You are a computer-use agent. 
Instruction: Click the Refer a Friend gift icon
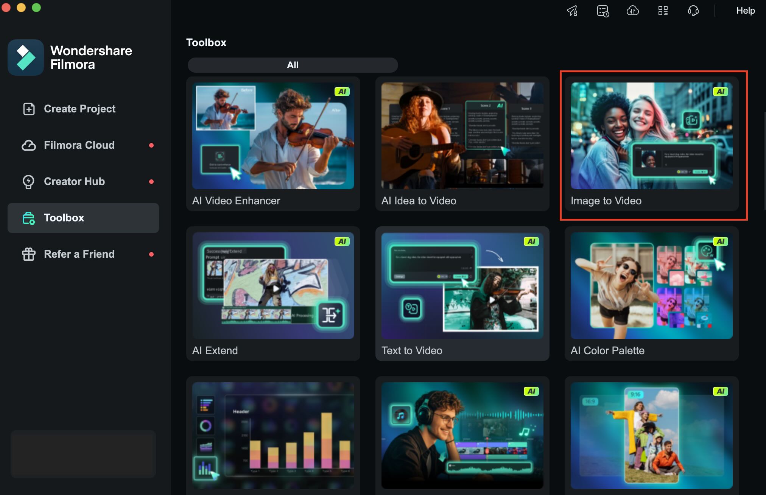(x=29, y=254)
